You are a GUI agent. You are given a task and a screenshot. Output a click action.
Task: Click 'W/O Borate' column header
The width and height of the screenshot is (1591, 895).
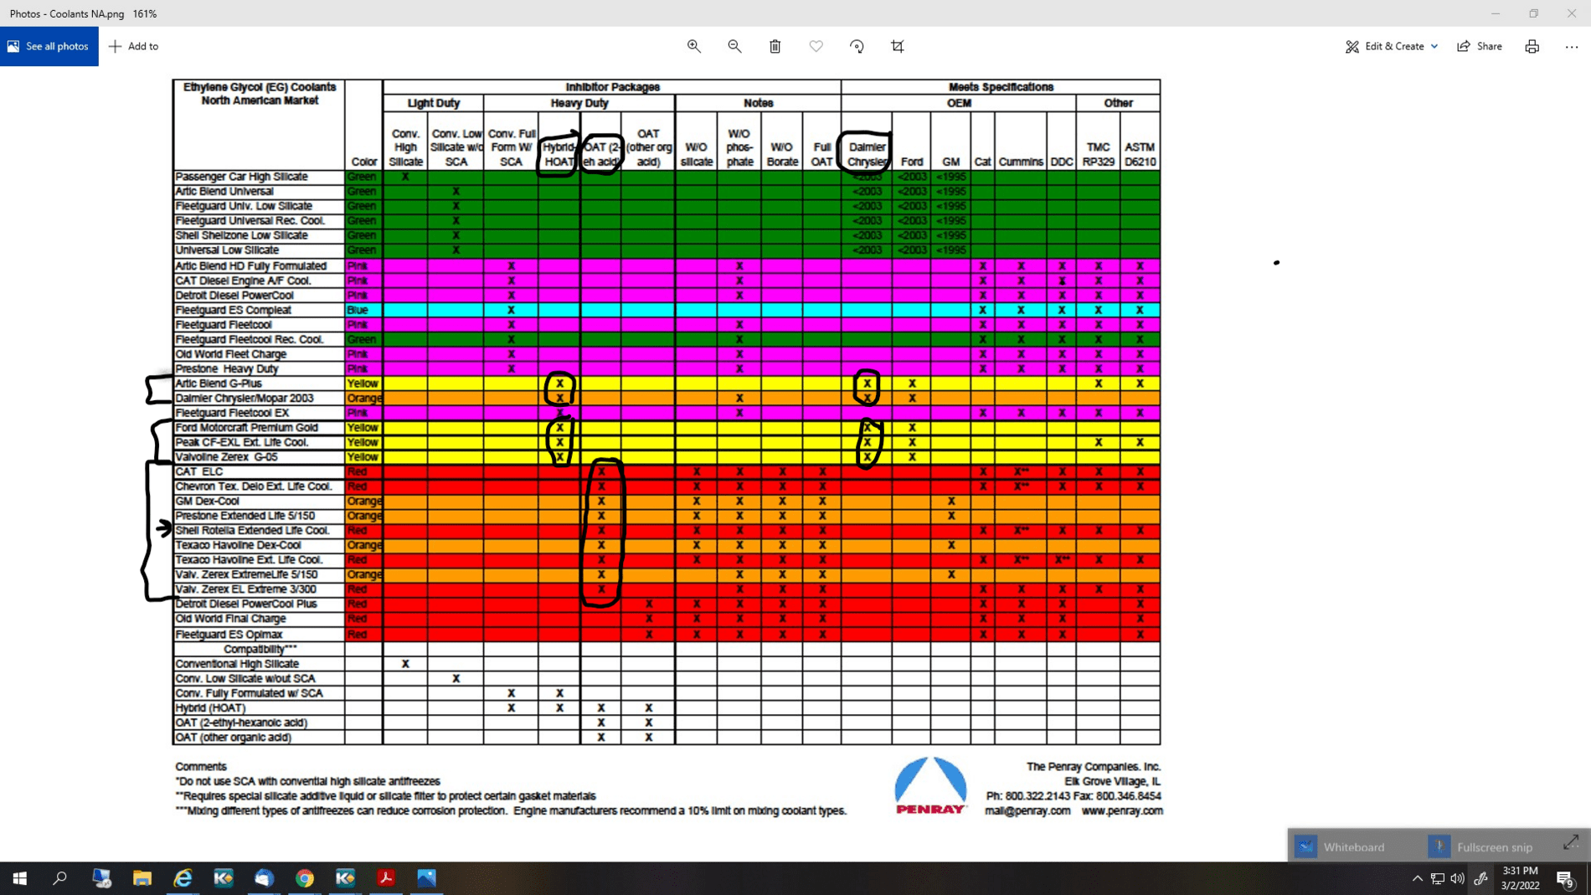click(781, 154)
